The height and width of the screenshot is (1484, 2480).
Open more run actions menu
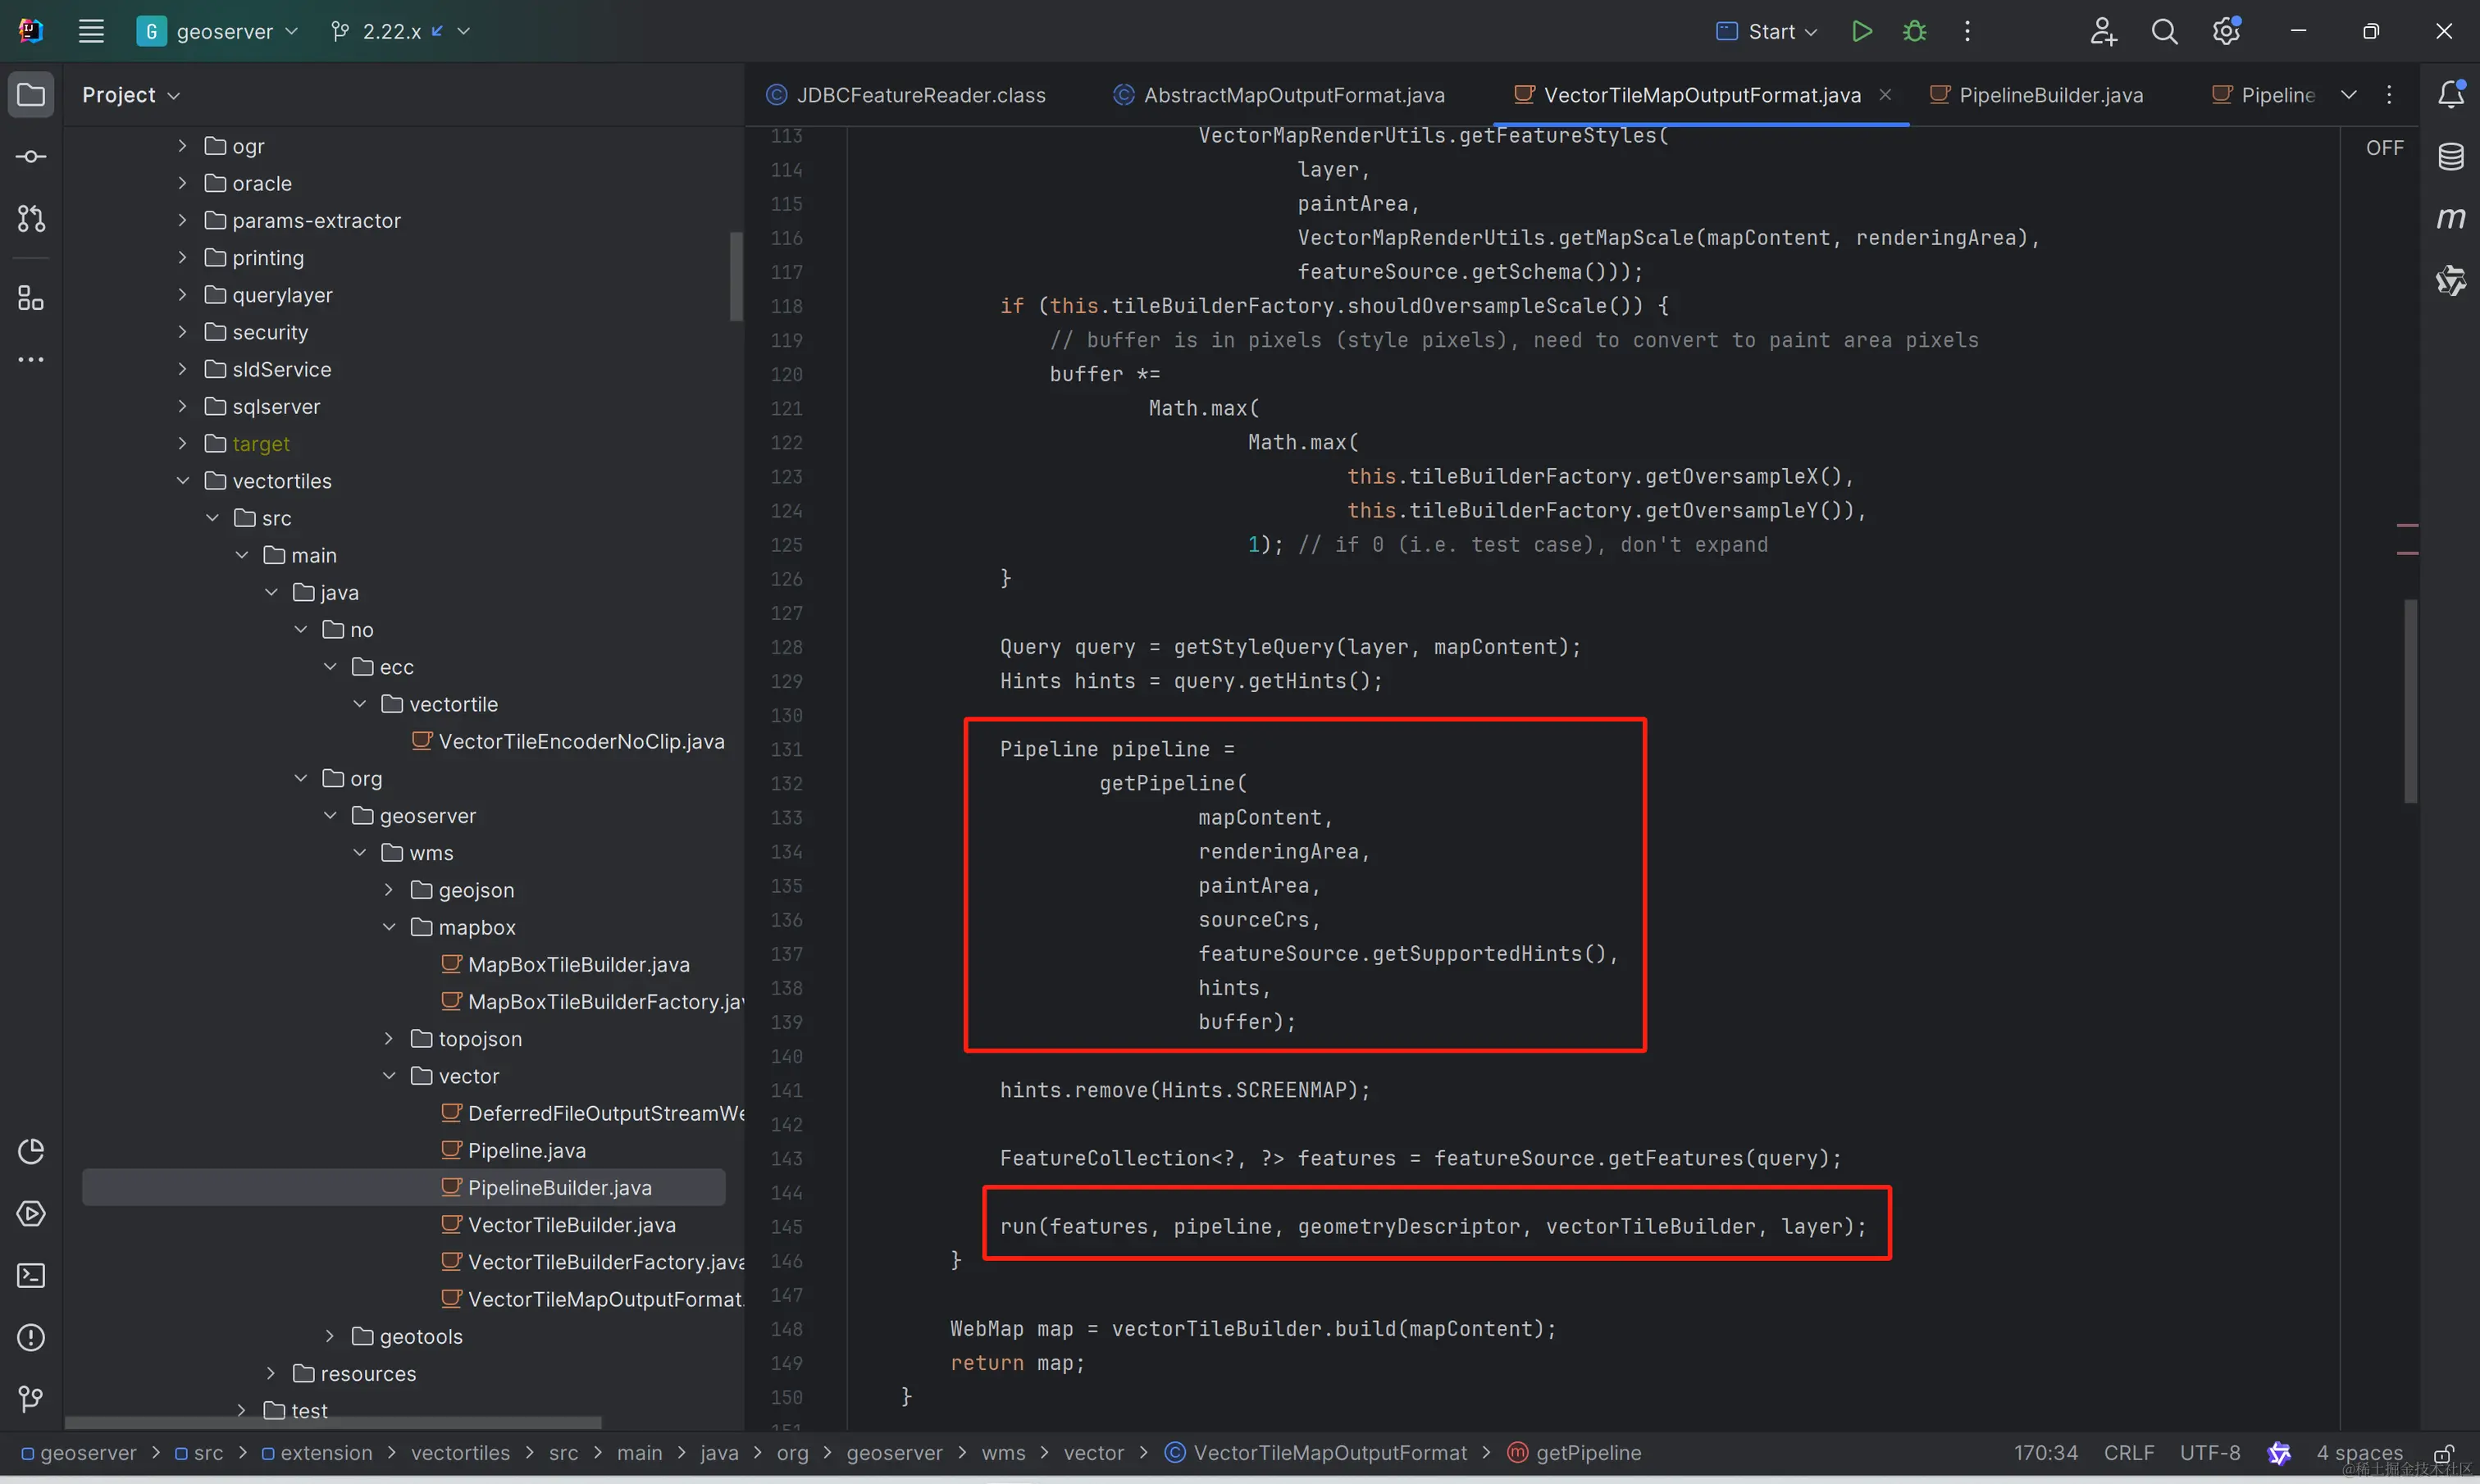tap(1967, 31)
